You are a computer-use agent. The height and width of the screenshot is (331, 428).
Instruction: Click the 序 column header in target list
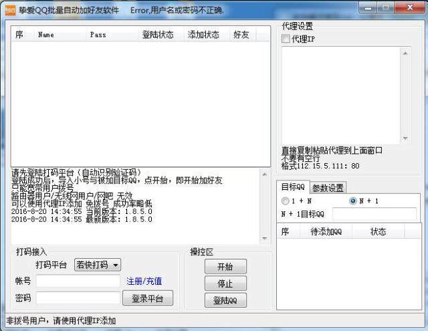coord(288,231)
